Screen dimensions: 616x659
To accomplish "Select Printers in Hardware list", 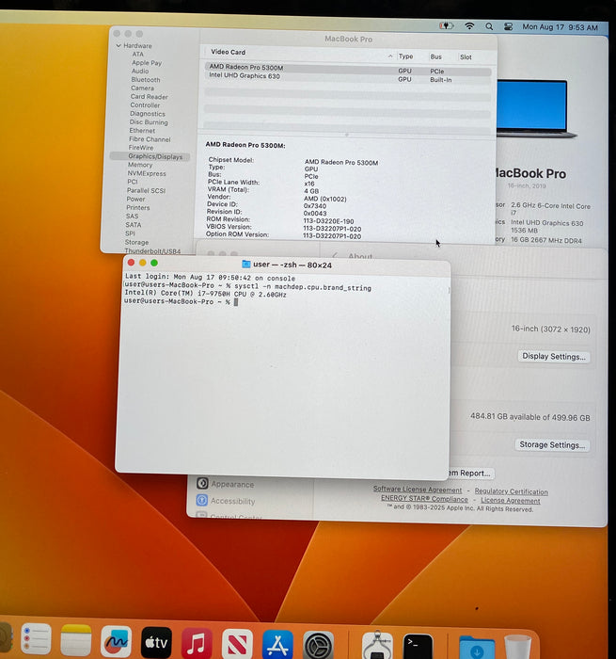I will tap(137, 208).
